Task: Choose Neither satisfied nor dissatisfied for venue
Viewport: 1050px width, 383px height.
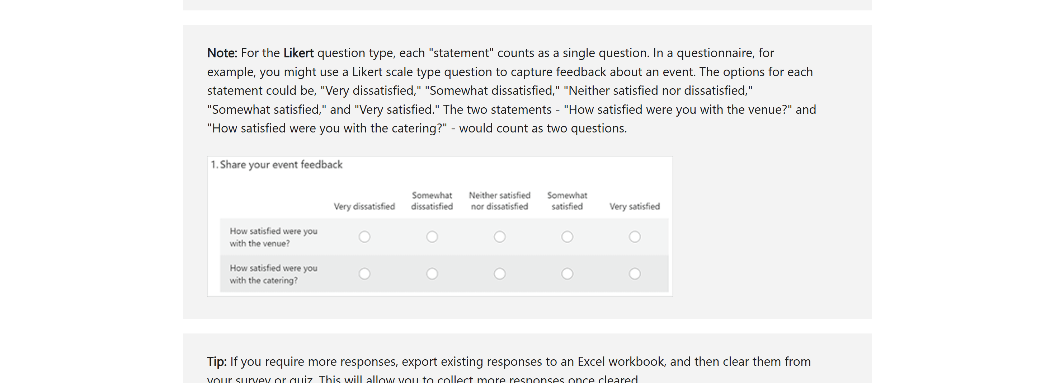Action: coord(499,237)
